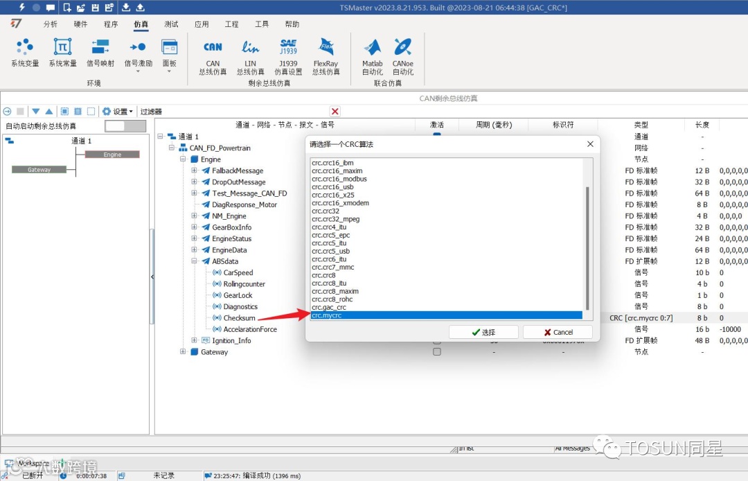The width and height of the screenshot is (748, 481).
Task: Open 信号激励 dropdown arrow
Action: [138, 71]
